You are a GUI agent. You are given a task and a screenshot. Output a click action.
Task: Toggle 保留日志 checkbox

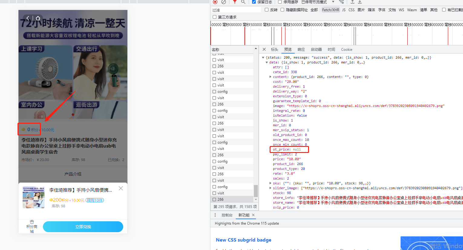tap(254, 2)
